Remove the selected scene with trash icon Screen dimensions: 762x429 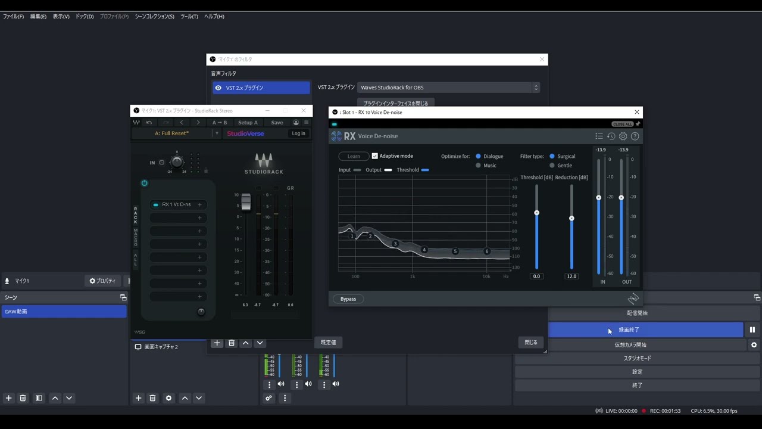click(23, 398)
